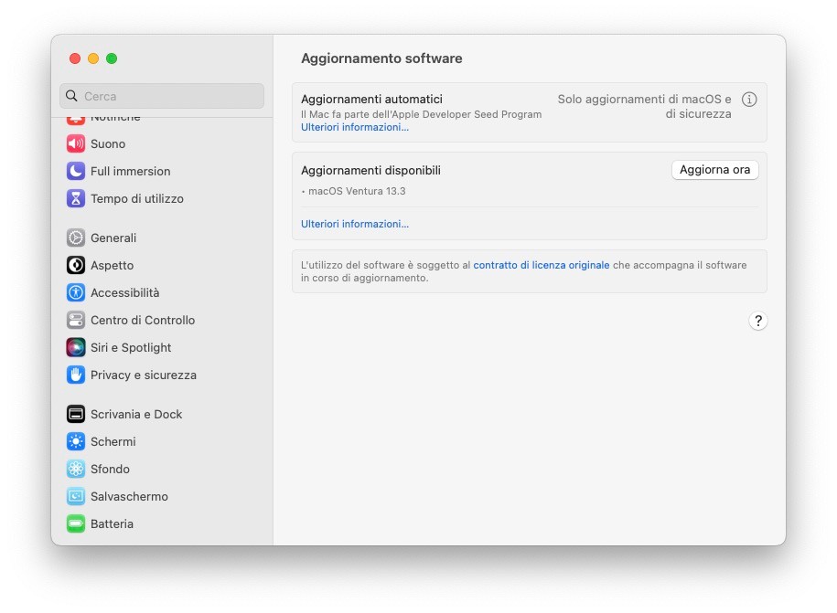Viewport: 837px width, 613px height.
Task: Select the Suono label in the sidebar
Action: tap(108, 144)
